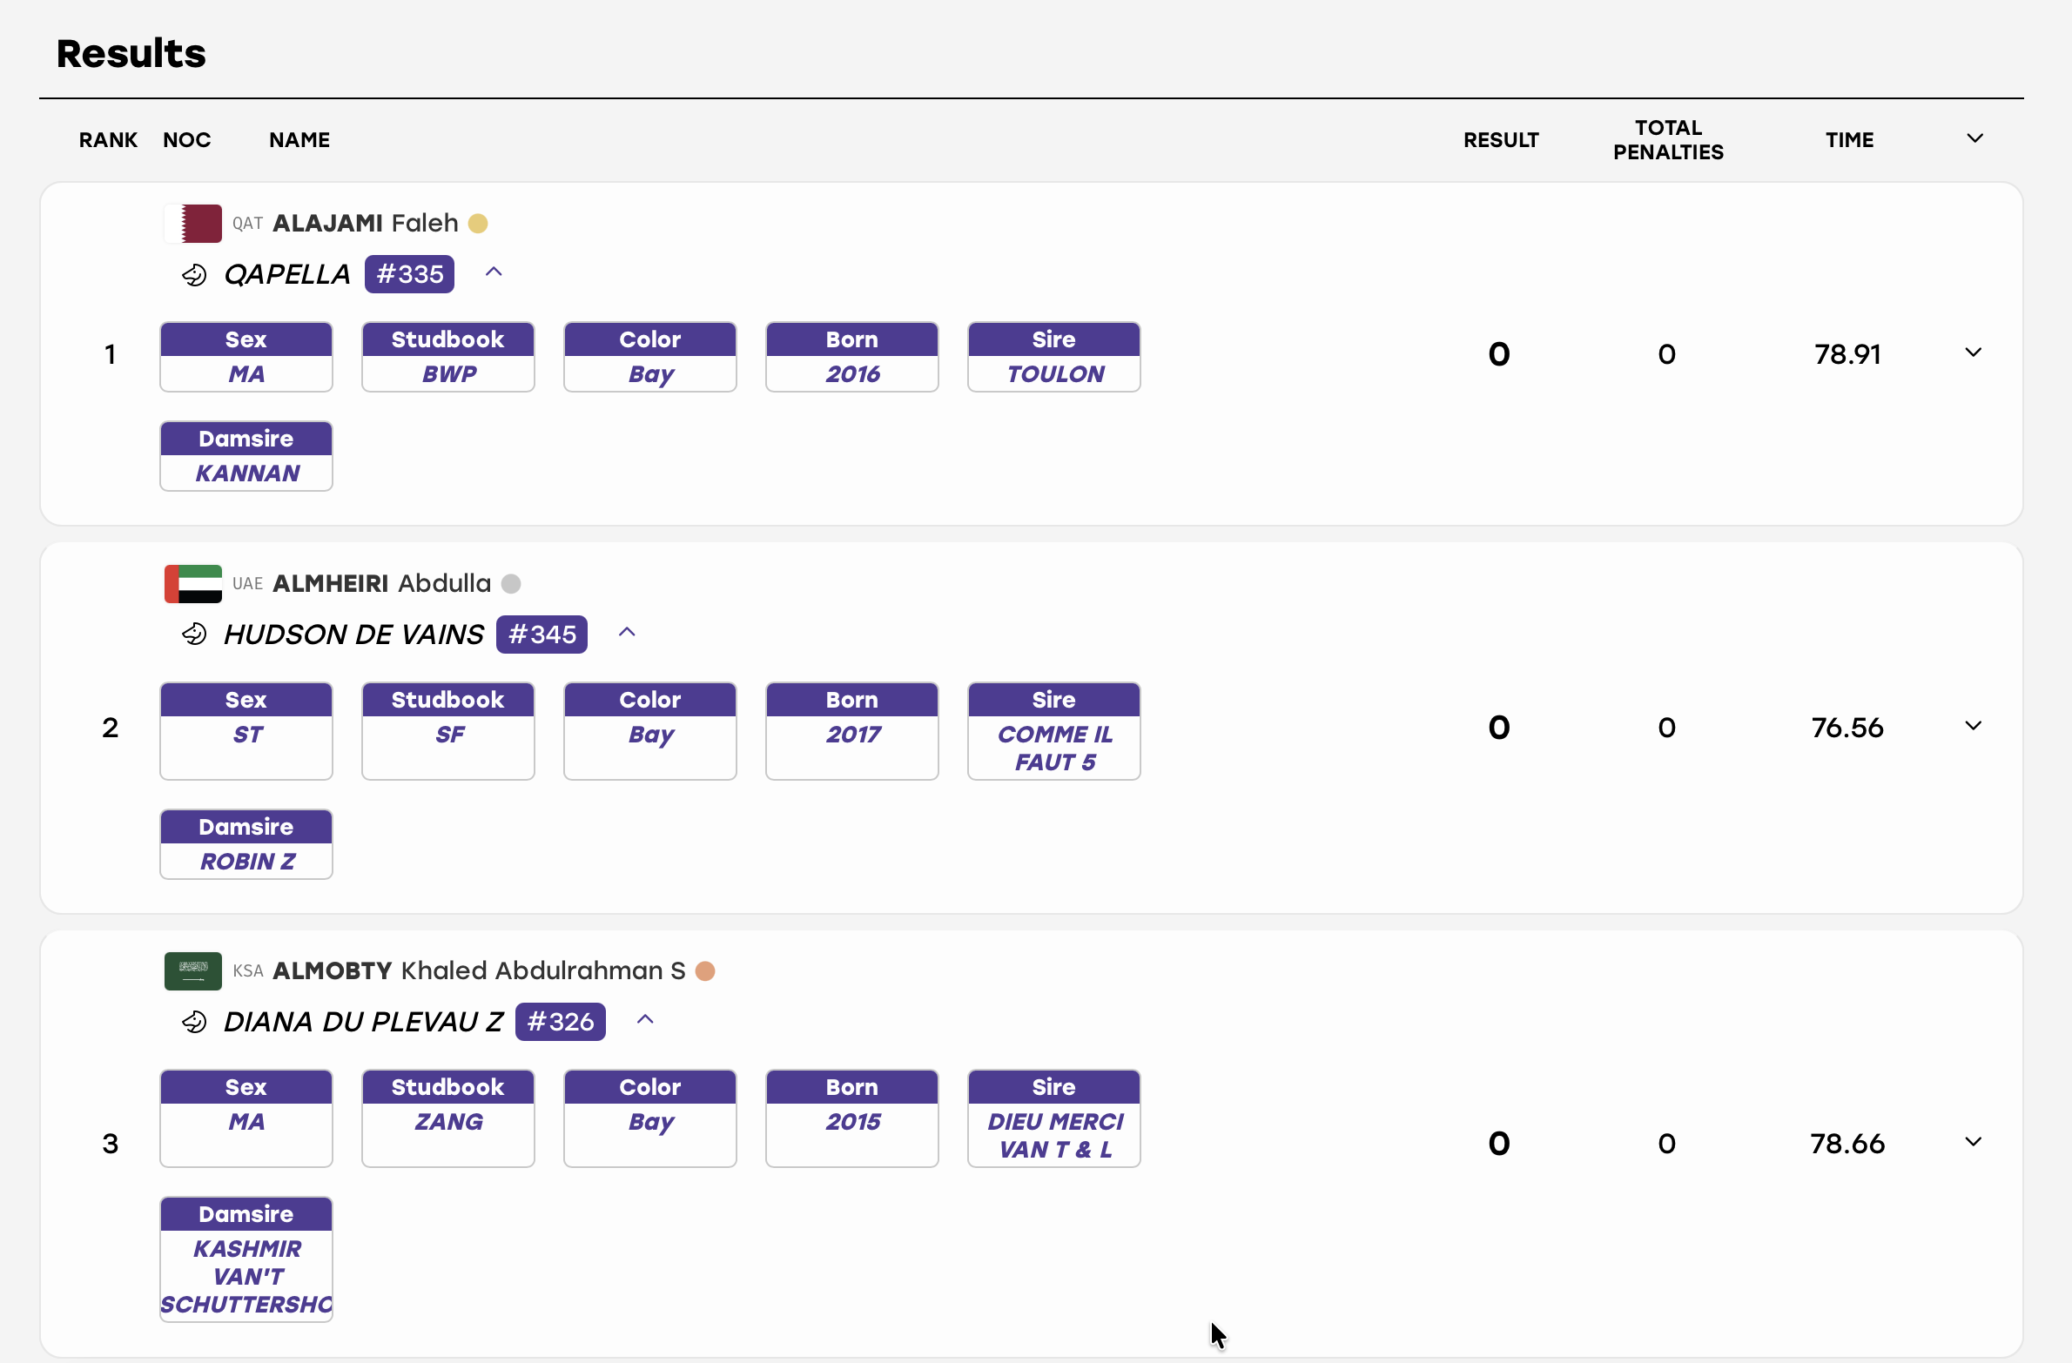Click the gold medal dot after ALAJAMI Faleh
This screenshot has width=2072, height=1363.
point(478,224)
